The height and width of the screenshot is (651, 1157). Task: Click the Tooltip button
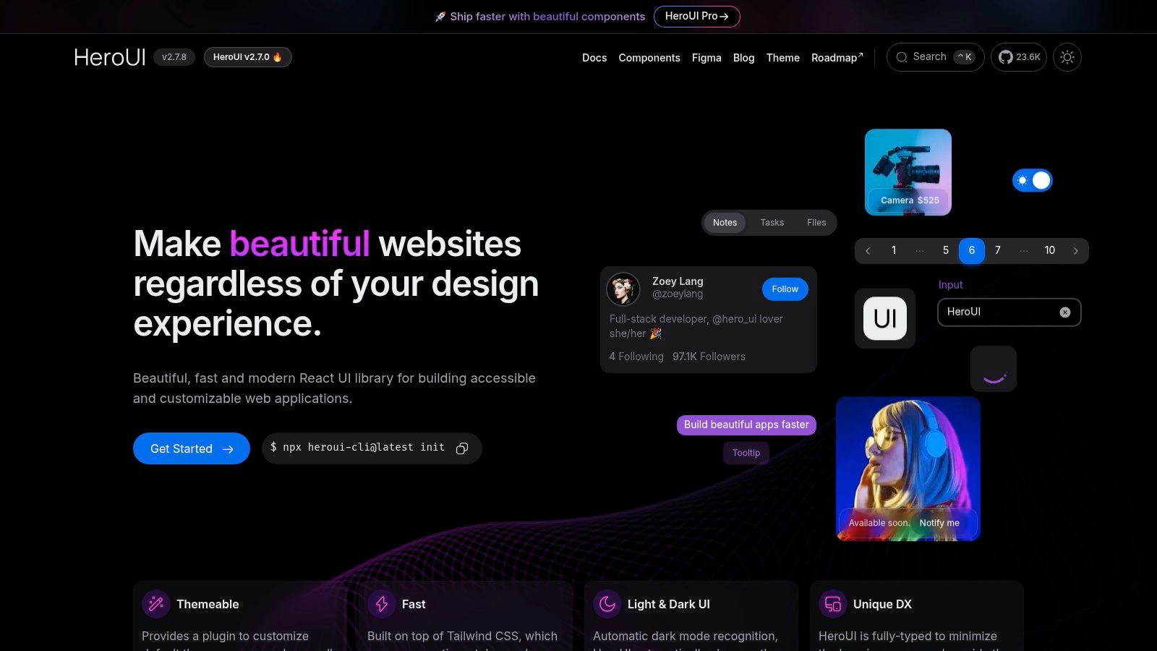746,453
